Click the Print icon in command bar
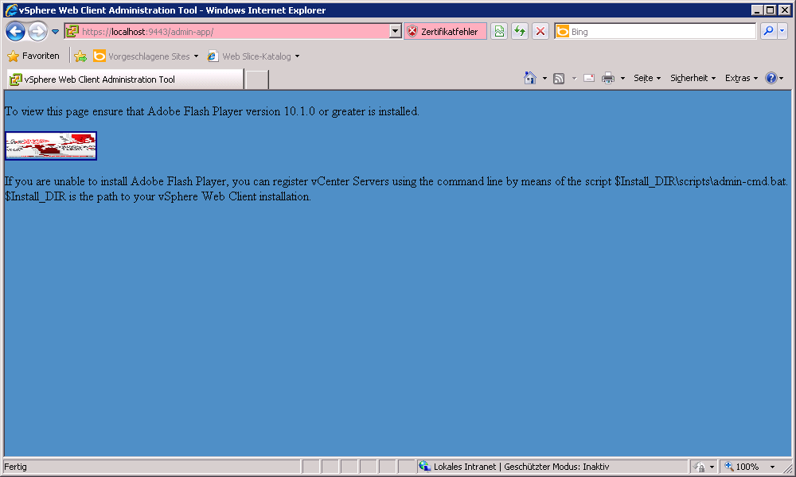The width and height of the screenshot is (796, 477). (x=608, y=78)
